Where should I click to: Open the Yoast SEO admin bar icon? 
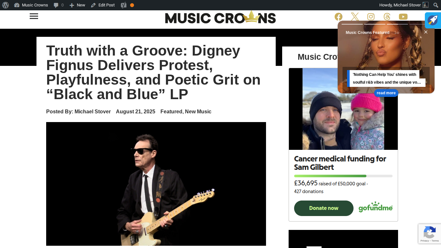pos(124,5)
